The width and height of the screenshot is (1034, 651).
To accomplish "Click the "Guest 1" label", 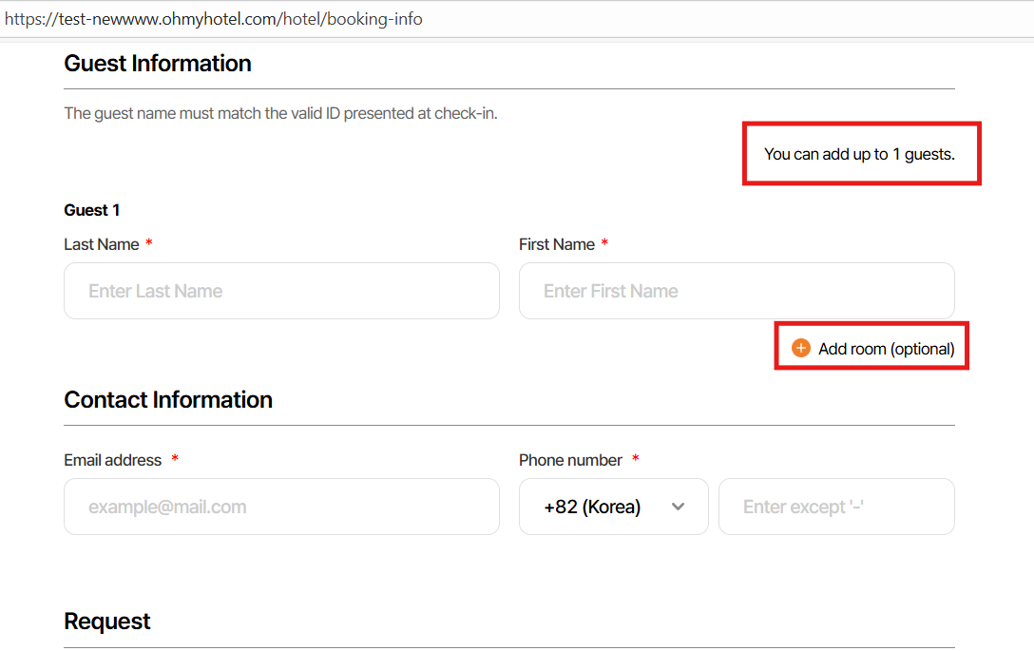I will click(x=92, y=210).
